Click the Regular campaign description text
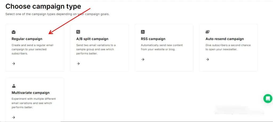273x122 pixels. tap(32, 49)
